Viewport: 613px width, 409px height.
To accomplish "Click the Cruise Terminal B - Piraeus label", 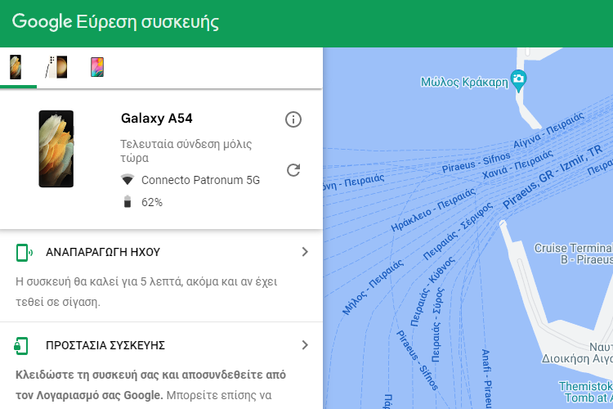I will (x=574, y=254).
